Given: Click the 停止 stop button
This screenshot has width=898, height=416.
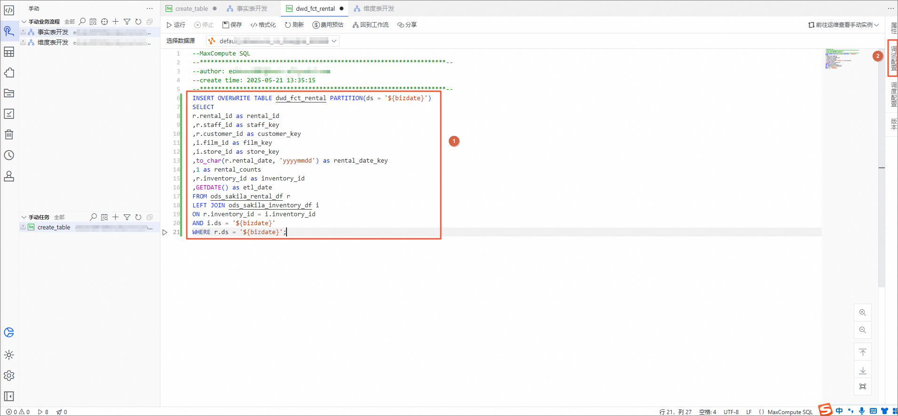Looking at the screenshot, I should coord(204,25).
